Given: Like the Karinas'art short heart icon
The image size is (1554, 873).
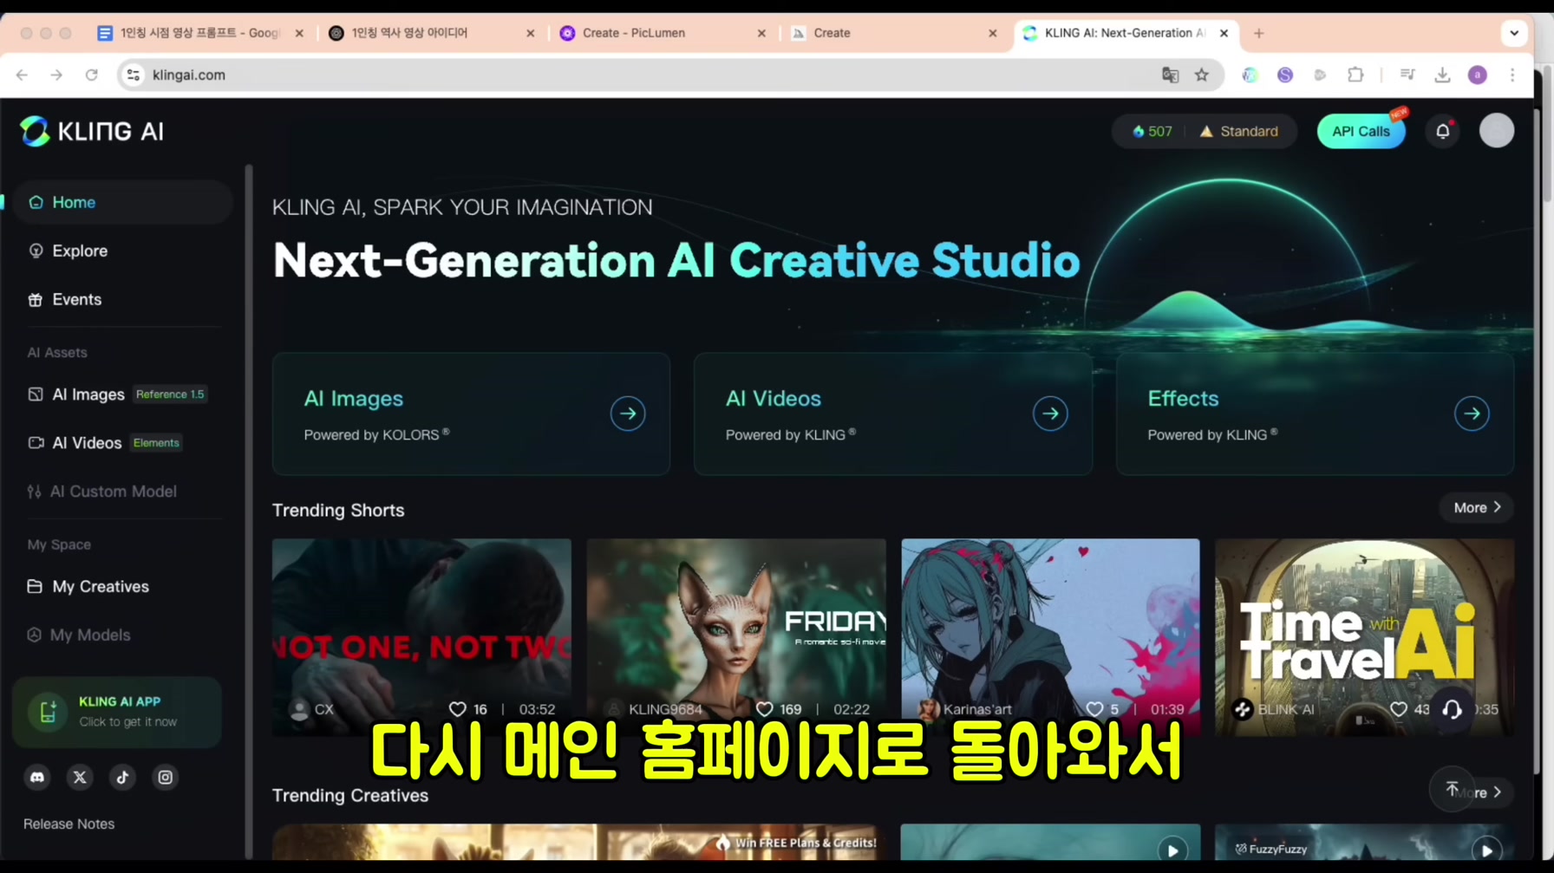Looking at the screenshot, I should click(x=1094, y=709).
